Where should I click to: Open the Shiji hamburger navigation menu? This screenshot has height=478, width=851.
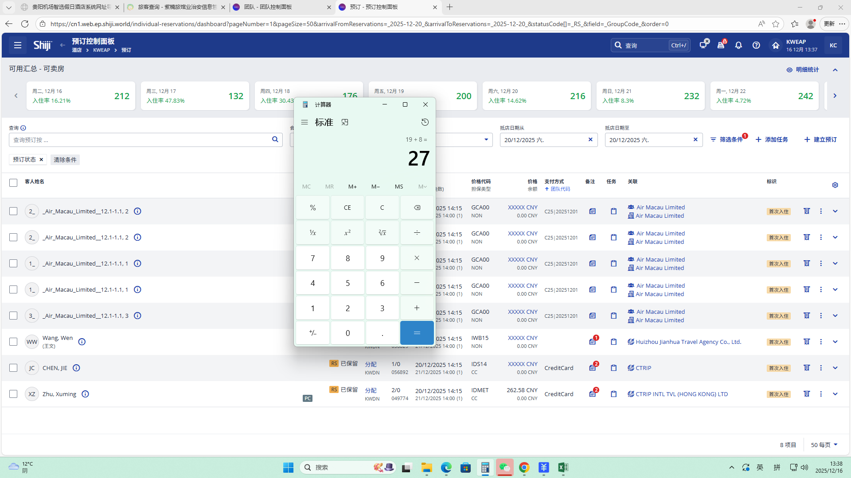pyautogui.click(x=18, y=45)
